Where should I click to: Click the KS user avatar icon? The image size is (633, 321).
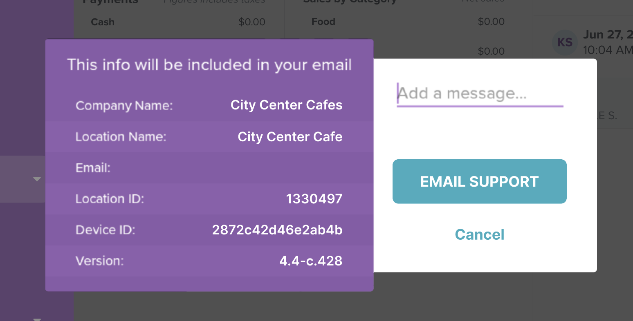pyautogui.click(x=565, y=42)
